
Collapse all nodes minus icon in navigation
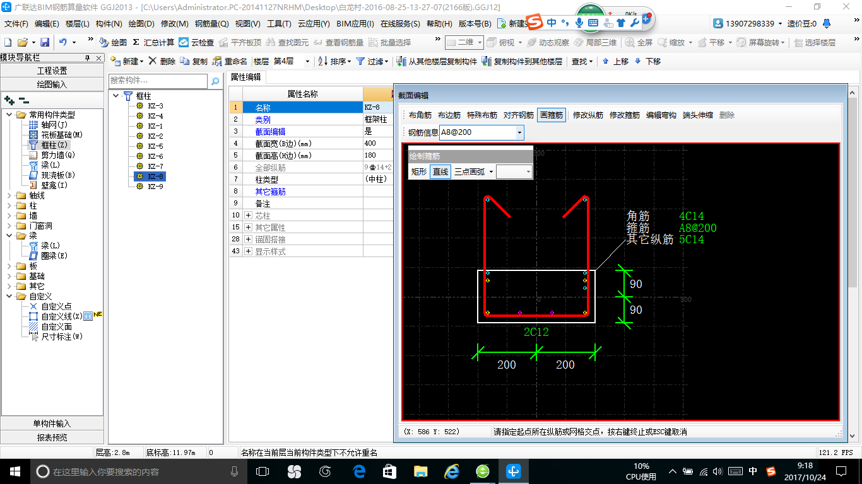[x=23, y=100]
